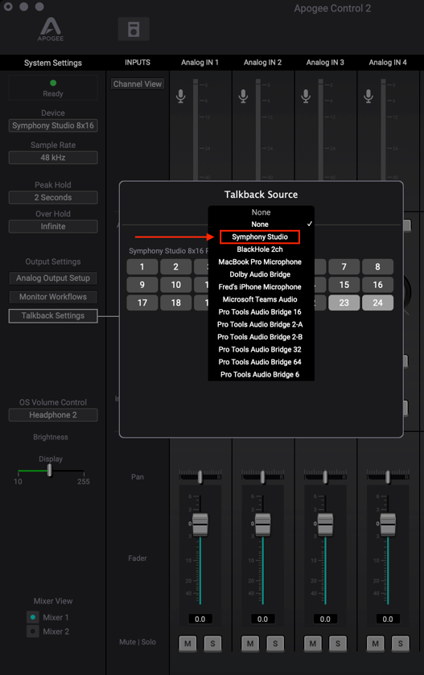Image resolution: width=424 pixels, height=675 pixels.
Task: Solo Analog IN 1 channel
Action: tap(212, 644)
